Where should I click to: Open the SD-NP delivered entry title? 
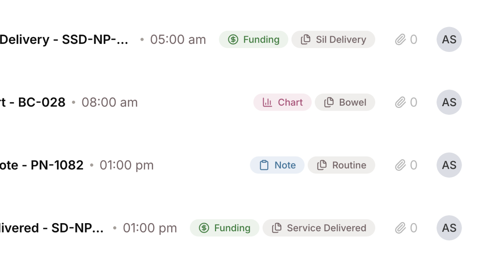click(x=52, y=228)
